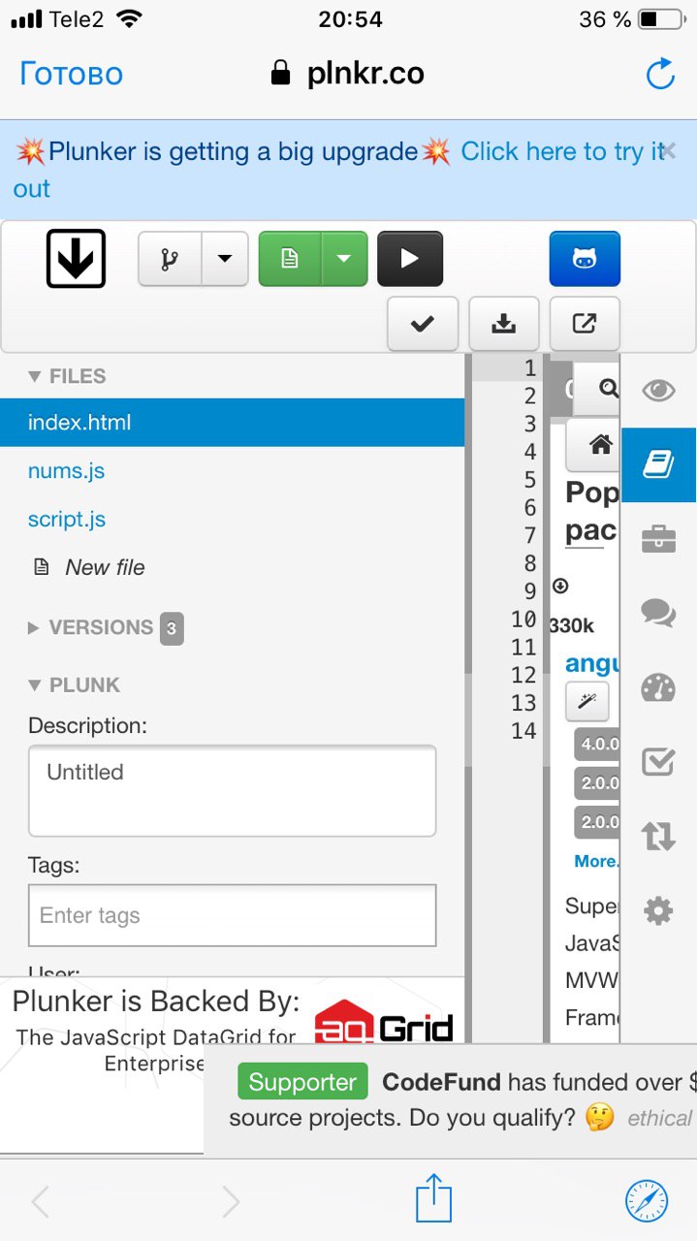Click the Enter tags input field

233,915
